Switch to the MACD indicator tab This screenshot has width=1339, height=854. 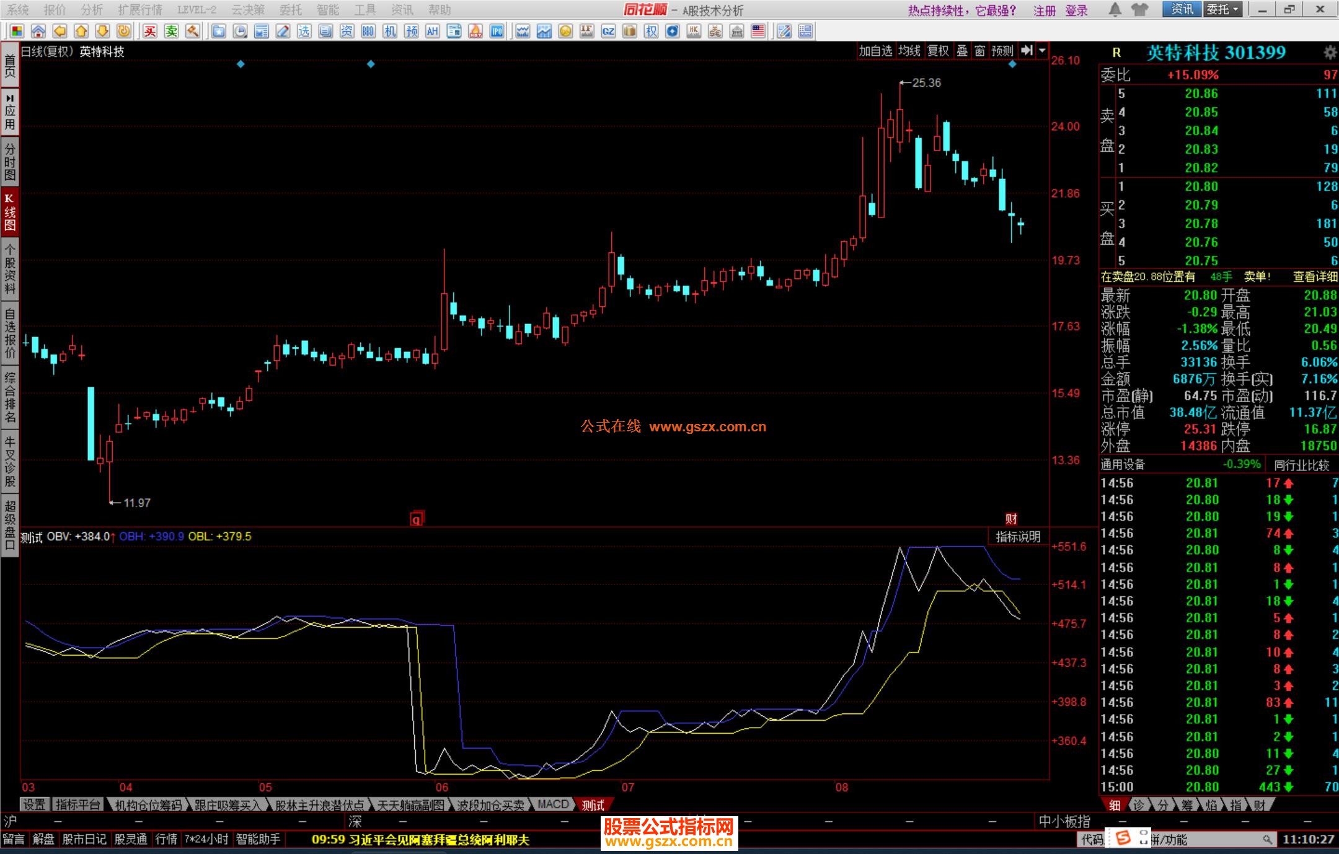pos(553,804)
